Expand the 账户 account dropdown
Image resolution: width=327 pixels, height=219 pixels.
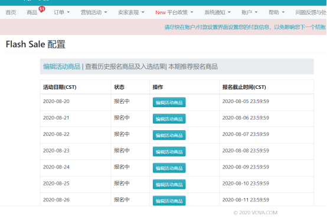point(250,12)
